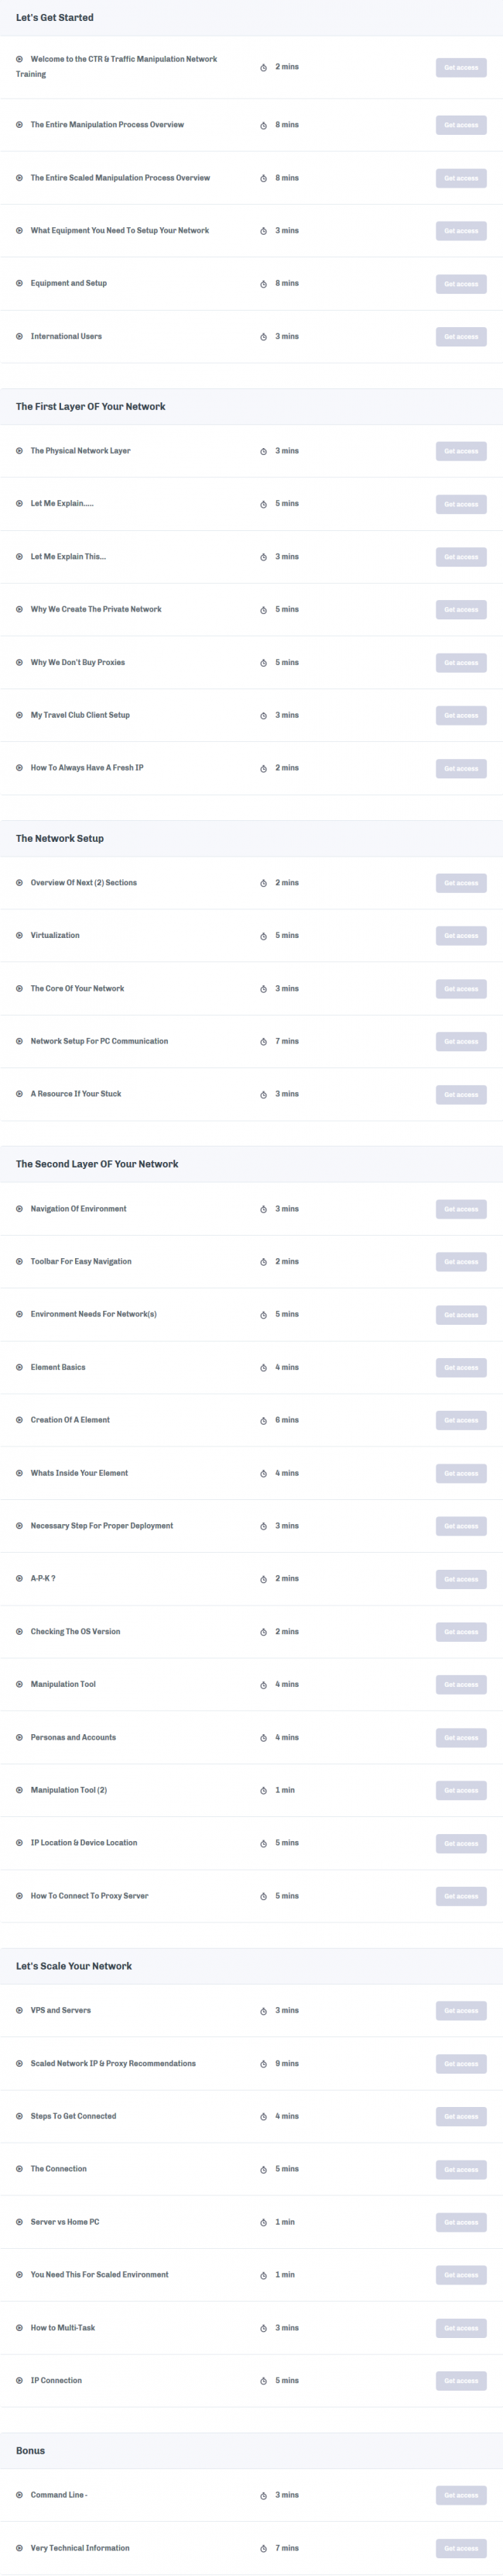Open Personas and Accounts lesson
503x2576 pixels.
(73, 1737)
